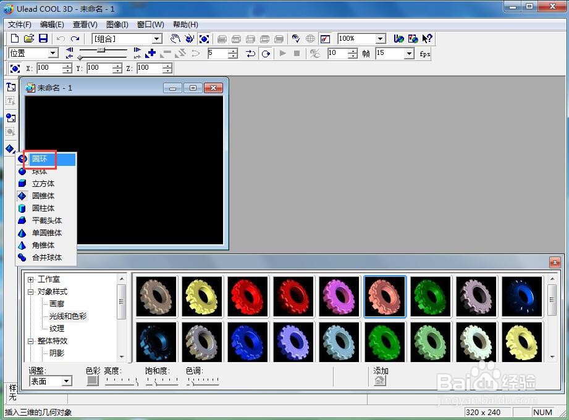This screenshot has width=569, height=420.
Task: Choose 圆柱体 from the shape menu
Action: pyautogui.click(x=46, y=208)
